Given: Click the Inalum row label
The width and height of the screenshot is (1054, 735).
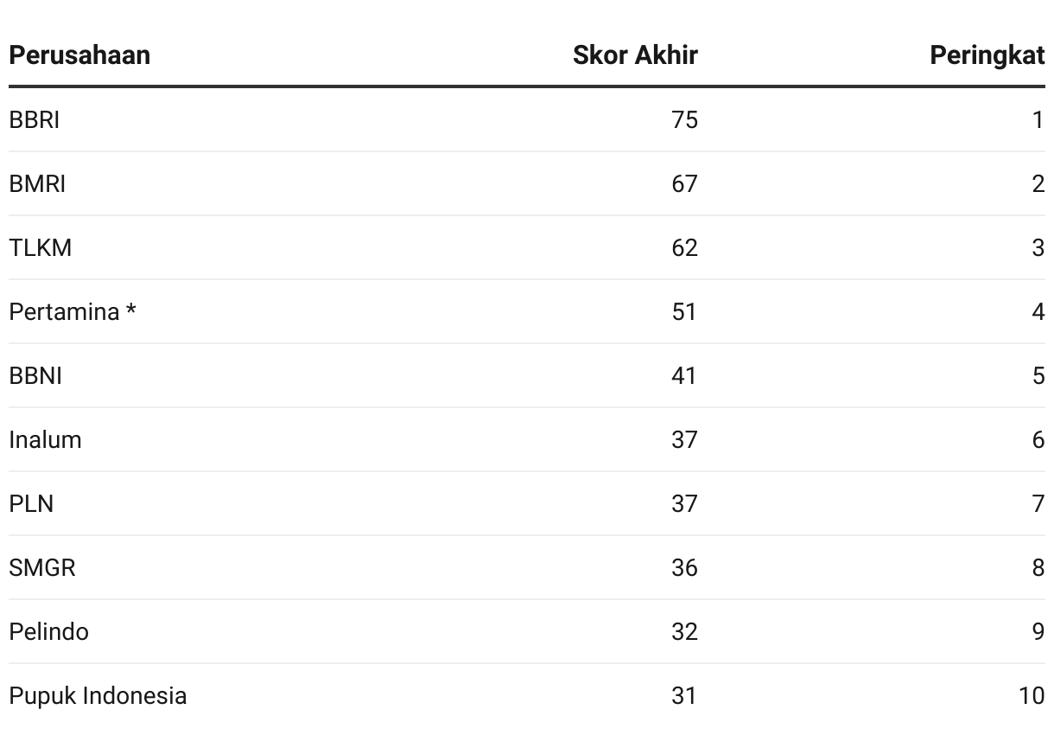Looking at the screenshot, I should click(x=45, y=439).
